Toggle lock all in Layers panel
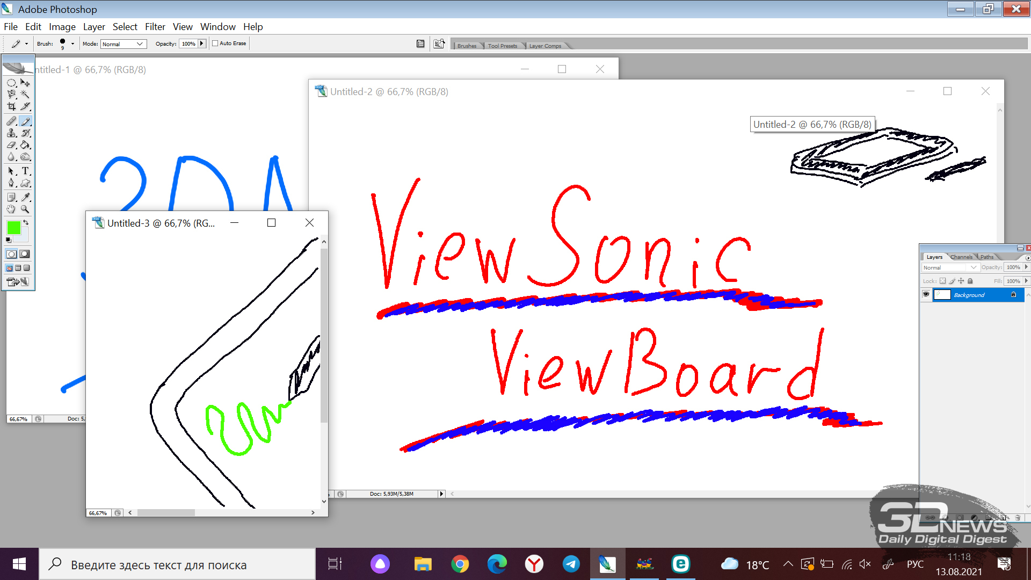Viewport: 1031px width, 580px height. click(970, 281)
